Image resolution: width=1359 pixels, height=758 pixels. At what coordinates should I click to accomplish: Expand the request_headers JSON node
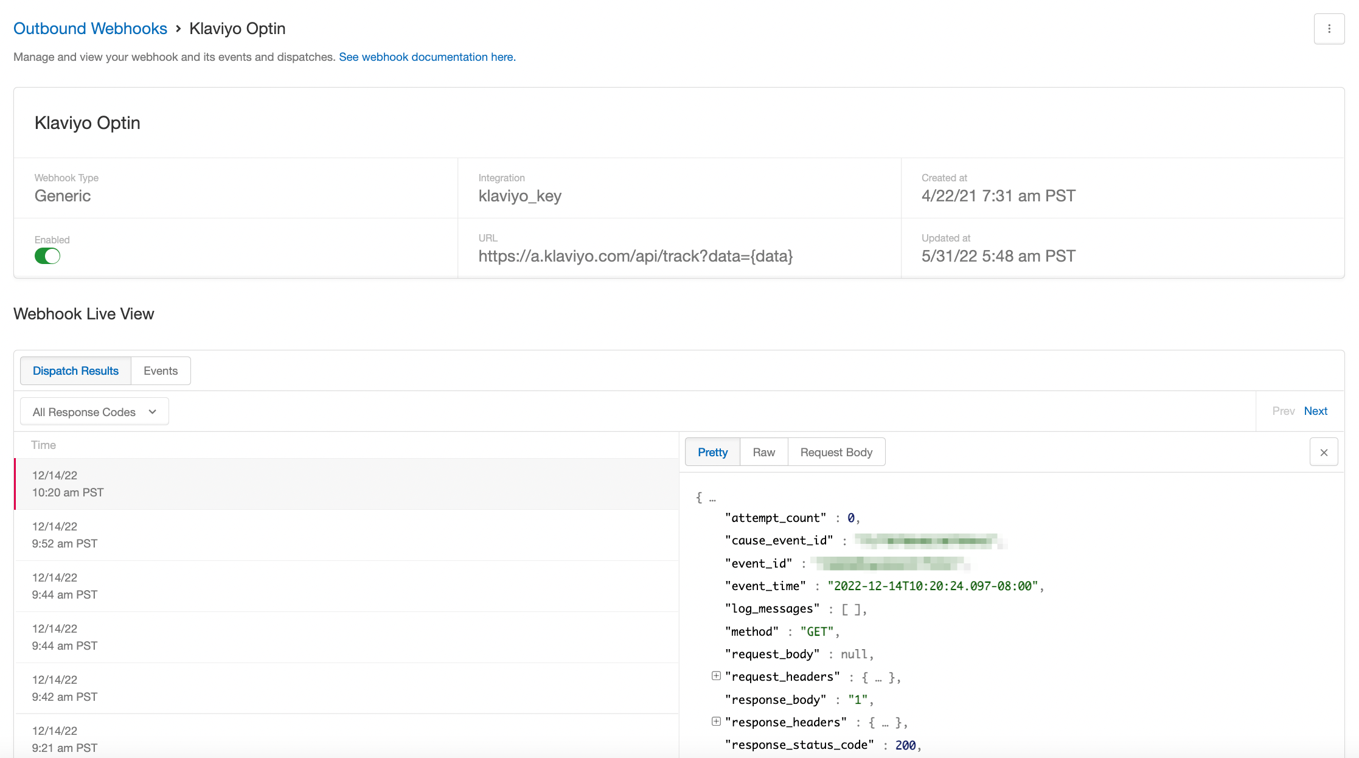pyautogui.click(x=716, y=676)
